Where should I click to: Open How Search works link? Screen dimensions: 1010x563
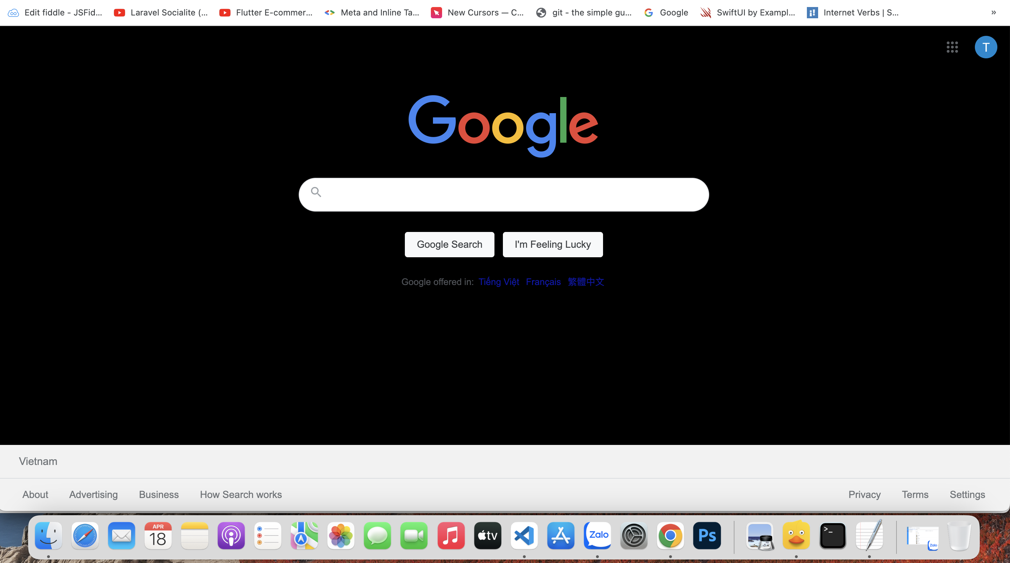pos(241,494)
